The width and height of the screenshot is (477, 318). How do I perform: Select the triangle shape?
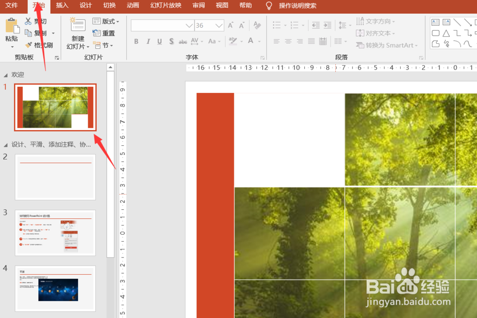[446, 33]
